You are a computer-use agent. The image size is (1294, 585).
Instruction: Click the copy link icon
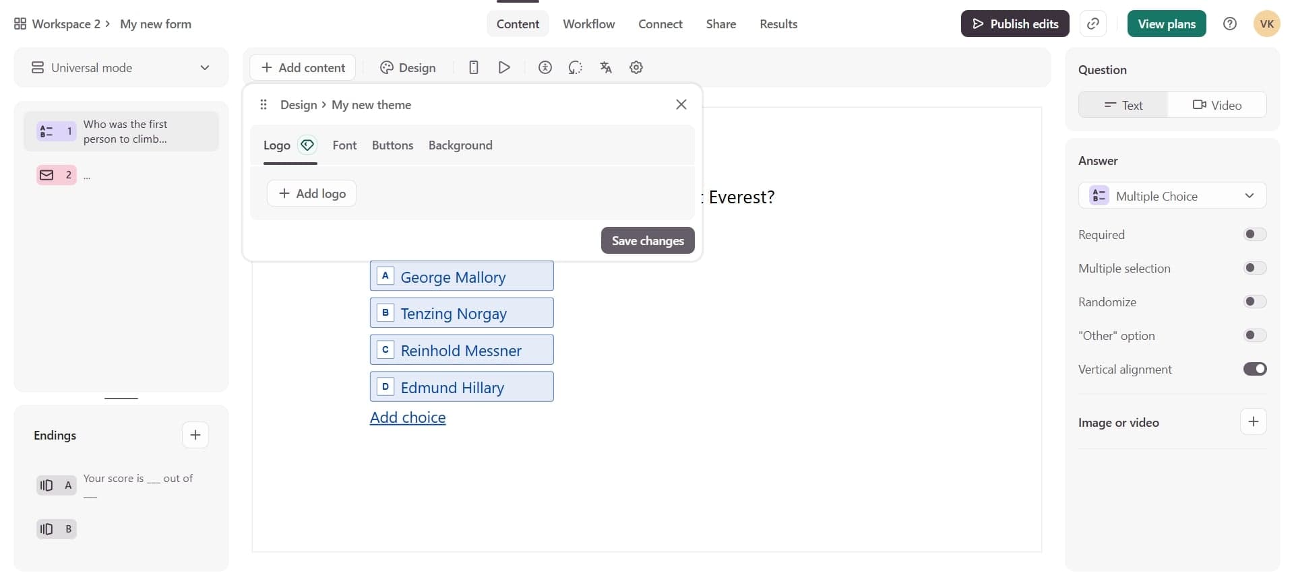click(x=1093, y=24)
